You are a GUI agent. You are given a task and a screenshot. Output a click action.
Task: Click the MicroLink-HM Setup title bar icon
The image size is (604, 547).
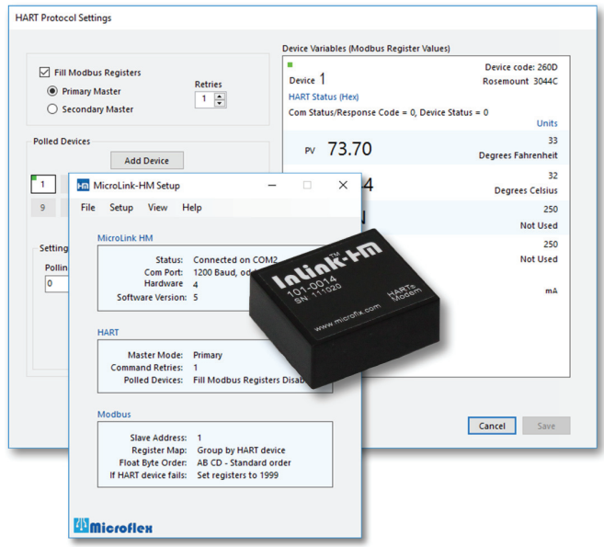[x=83, y=186]
